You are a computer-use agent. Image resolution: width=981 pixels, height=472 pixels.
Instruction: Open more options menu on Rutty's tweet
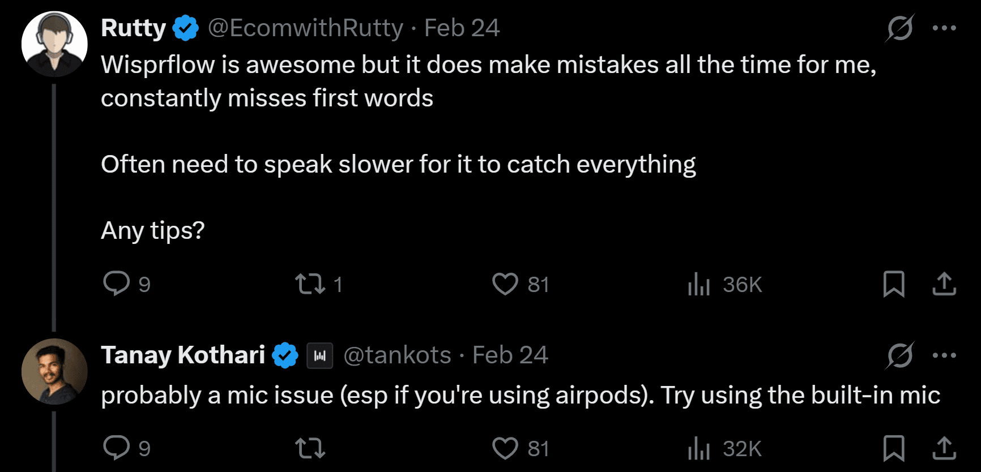click(944, 28)
